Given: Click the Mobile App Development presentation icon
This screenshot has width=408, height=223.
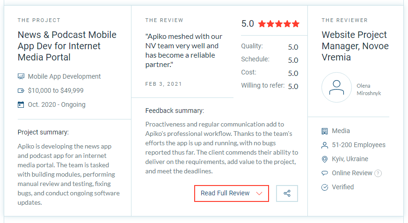Looking at the screenshot, I should [x=21, y=76].
